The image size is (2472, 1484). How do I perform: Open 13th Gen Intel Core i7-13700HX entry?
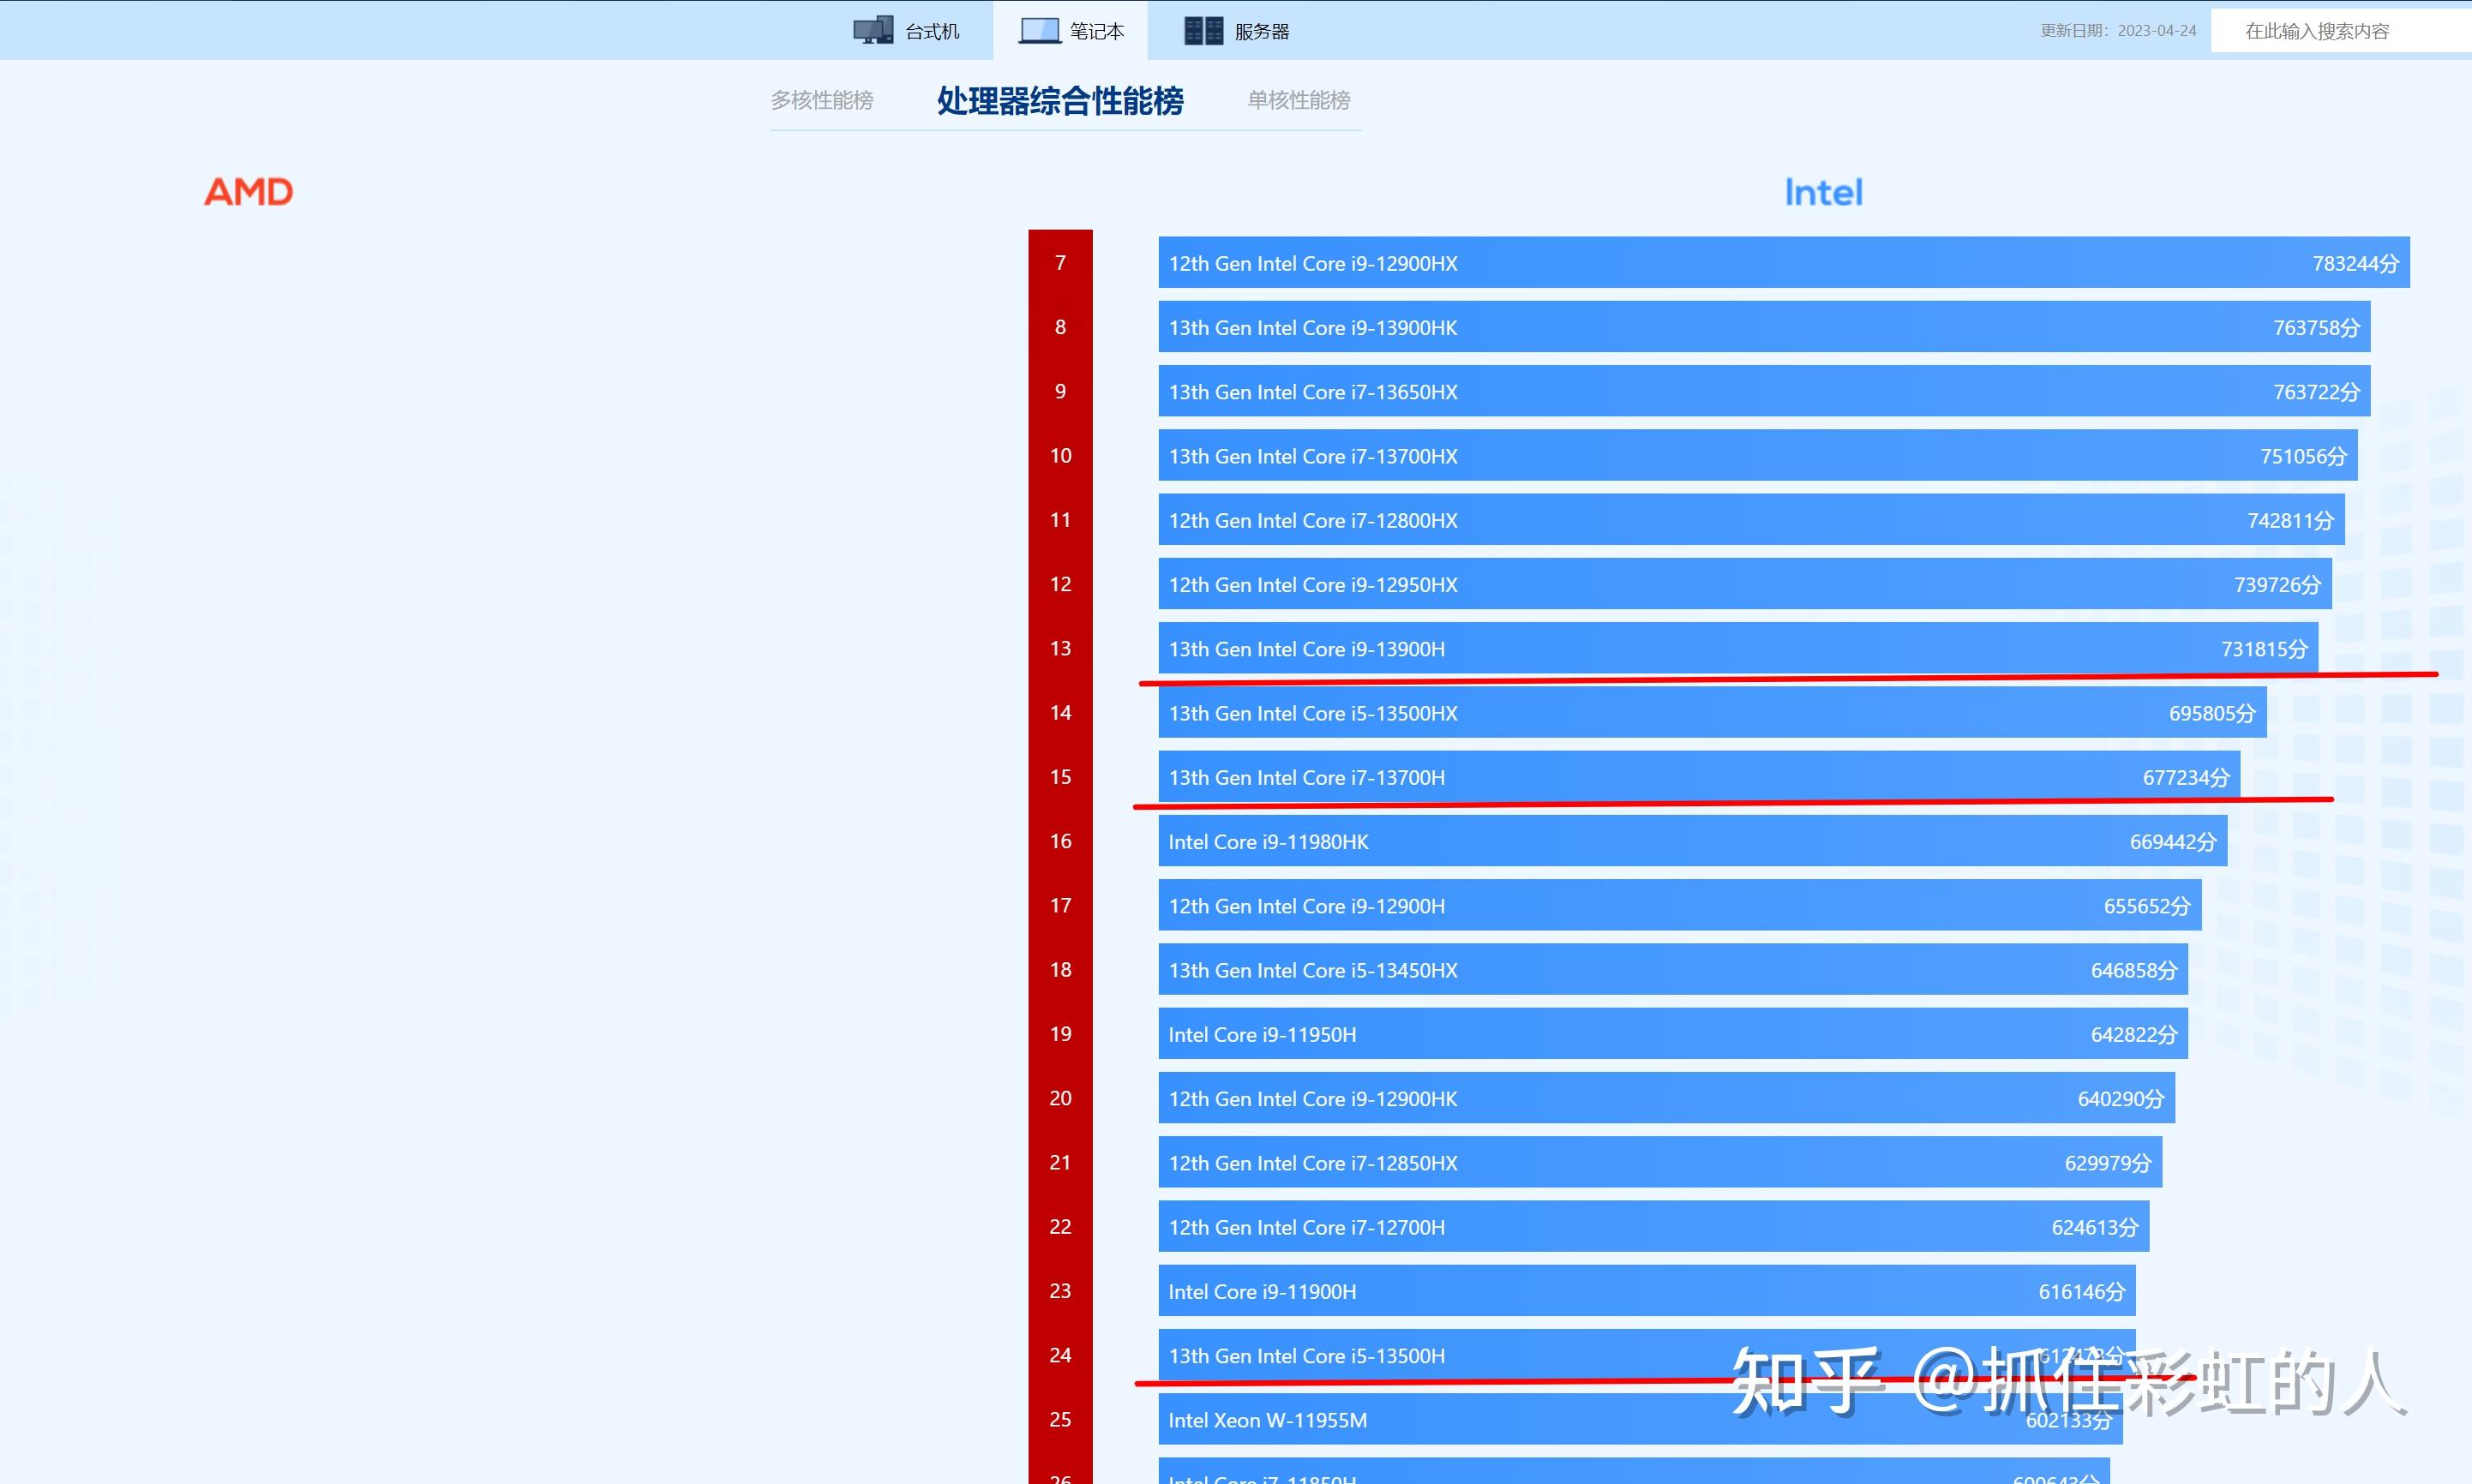click(x=1758, y=456)
